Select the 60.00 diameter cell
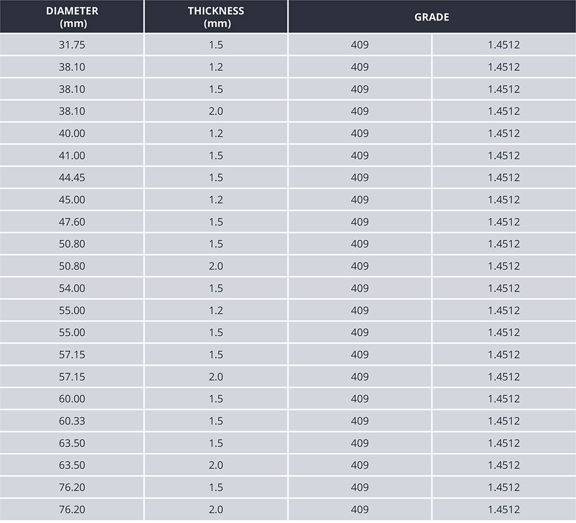Viewport: 576px width, 523px height. pyautogui.click(x=72, y=399)
